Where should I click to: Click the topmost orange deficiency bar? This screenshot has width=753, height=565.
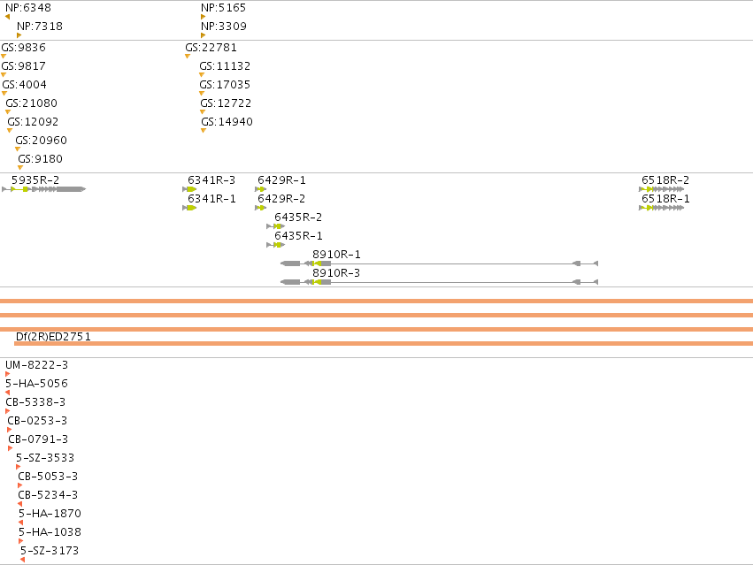point(377,301)
